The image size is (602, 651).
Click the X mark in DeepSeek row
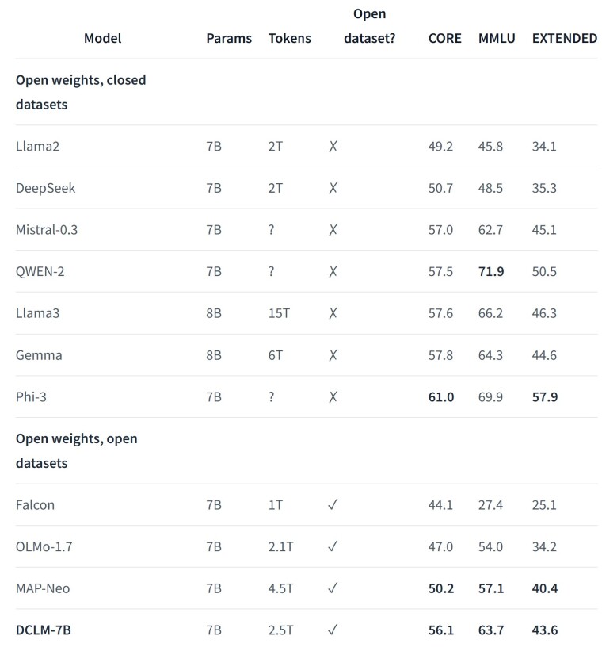333,188
